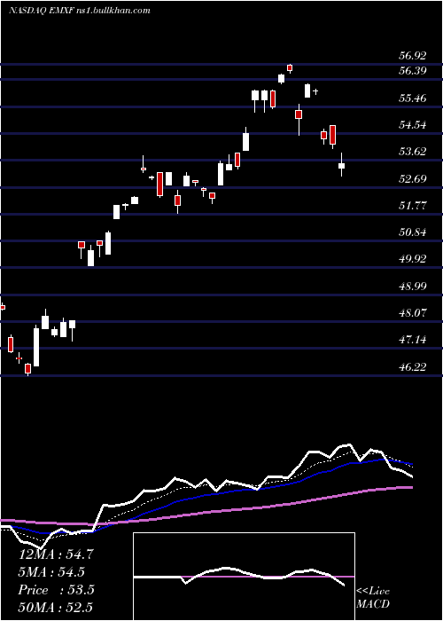Select the Price : 53.5 readout
This screenshot has width=443, height=621.
[56, 590]
